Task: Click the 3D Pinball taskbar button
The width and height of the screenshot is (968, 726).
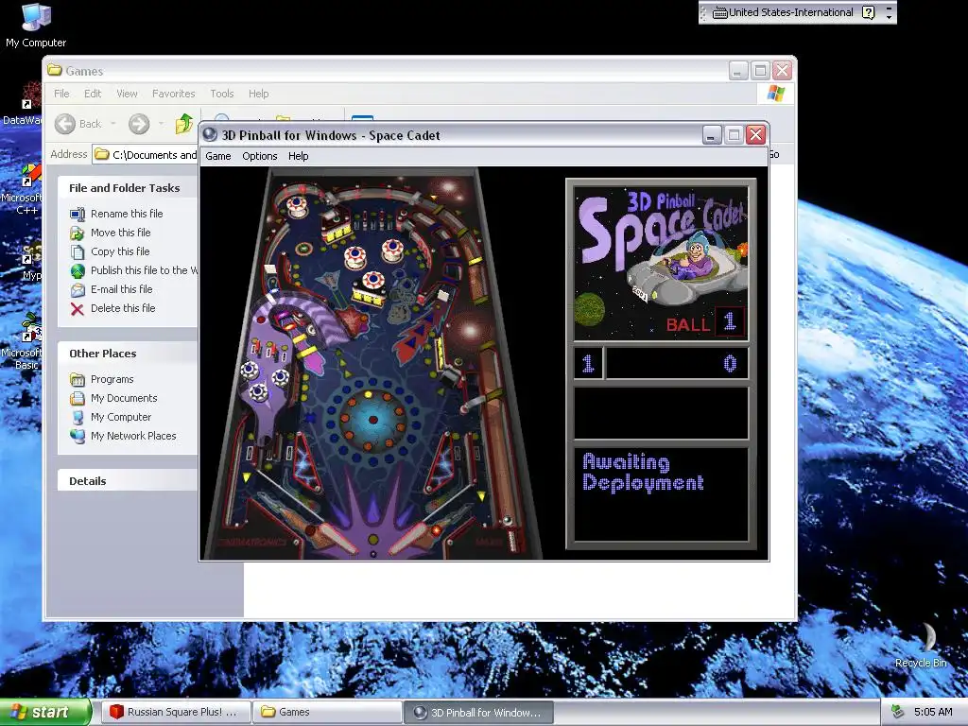Action: tap(479, 712)
